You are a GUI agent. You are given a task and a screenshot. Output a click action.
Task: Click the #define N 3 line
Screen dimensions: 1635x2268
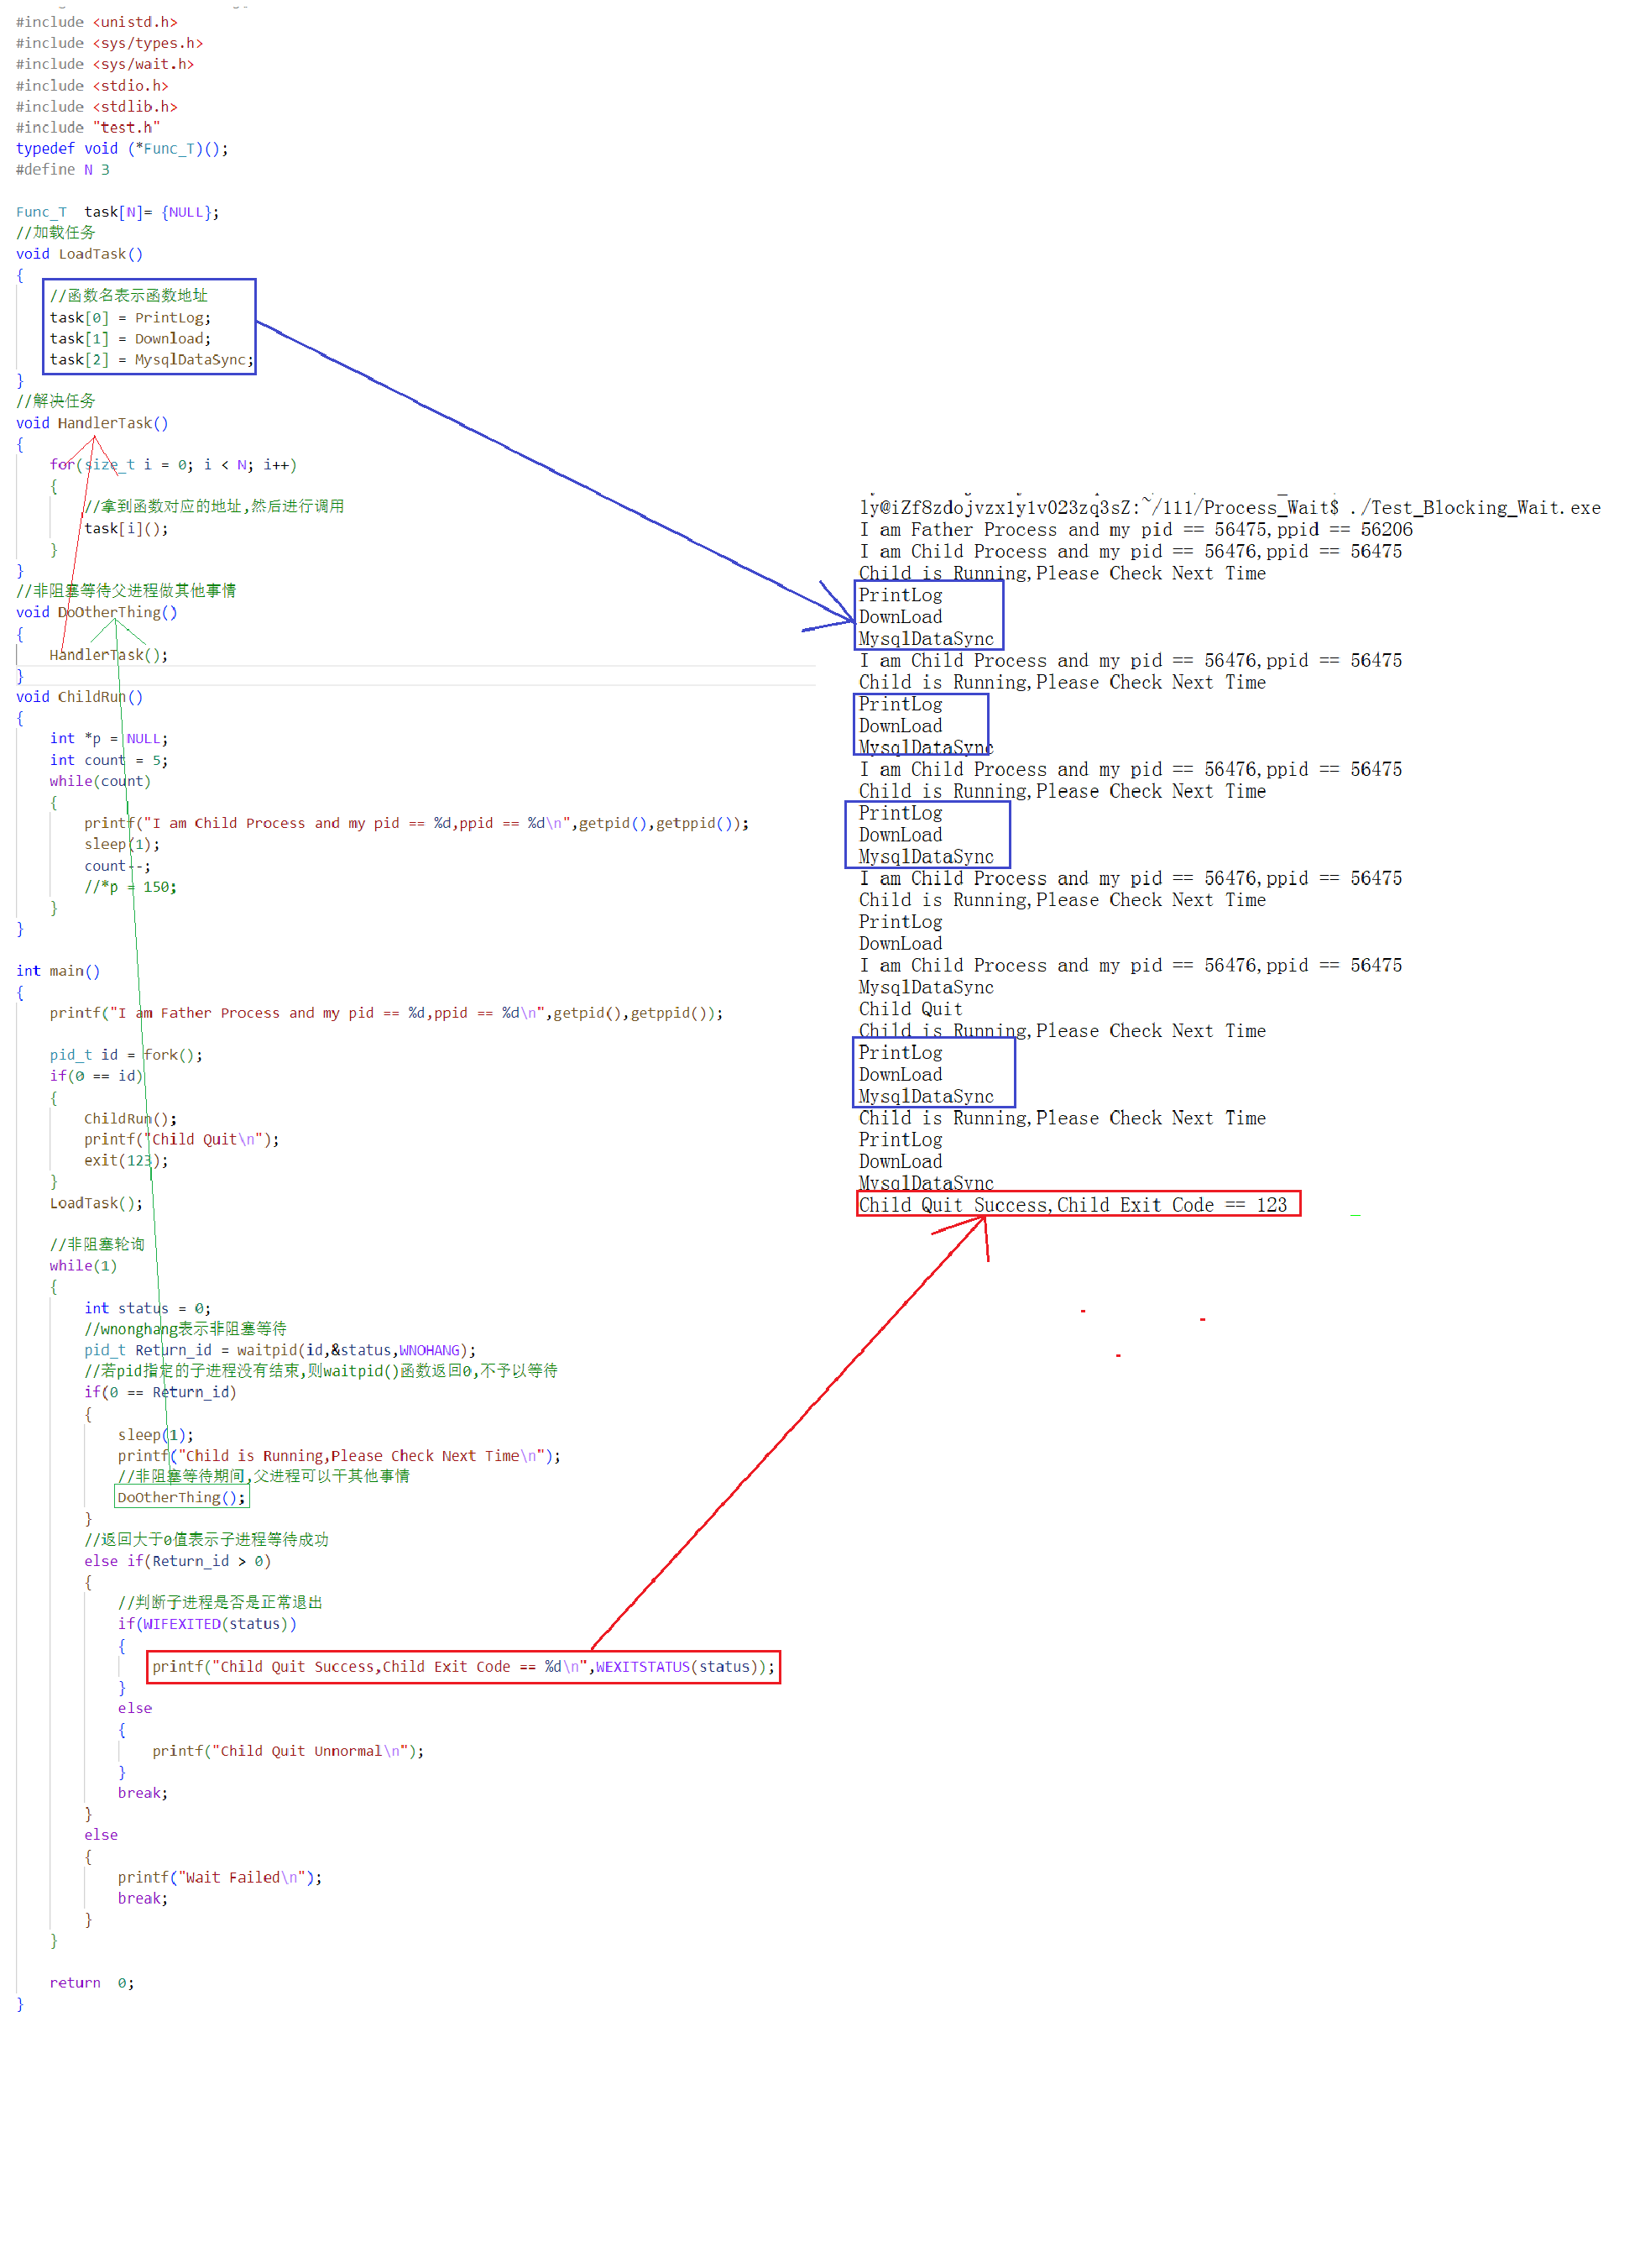click(x=62, y=169)
